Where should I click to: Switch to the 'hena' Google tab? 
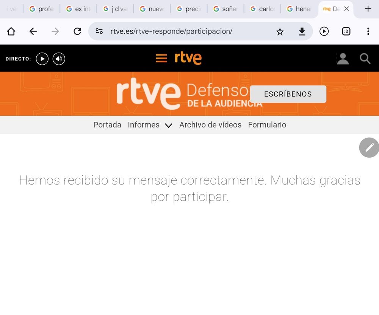point(299,9)
